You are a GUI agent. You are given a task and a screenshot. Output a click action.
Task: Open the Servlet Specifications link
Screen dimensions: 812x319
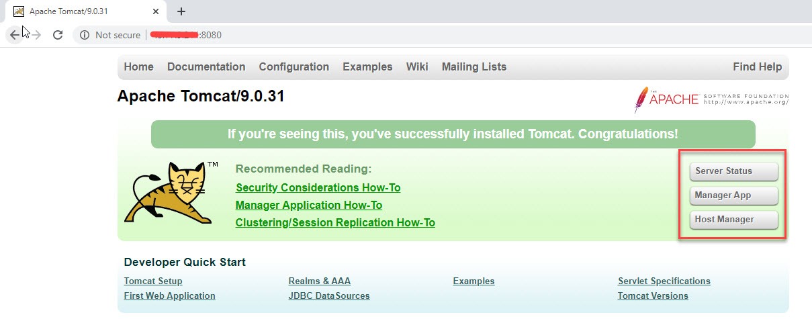coord(664,281)
